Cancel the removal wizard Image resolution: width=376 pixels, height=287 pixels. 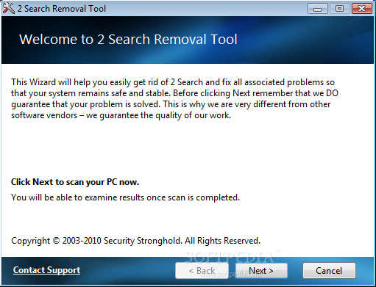point(329,271)
